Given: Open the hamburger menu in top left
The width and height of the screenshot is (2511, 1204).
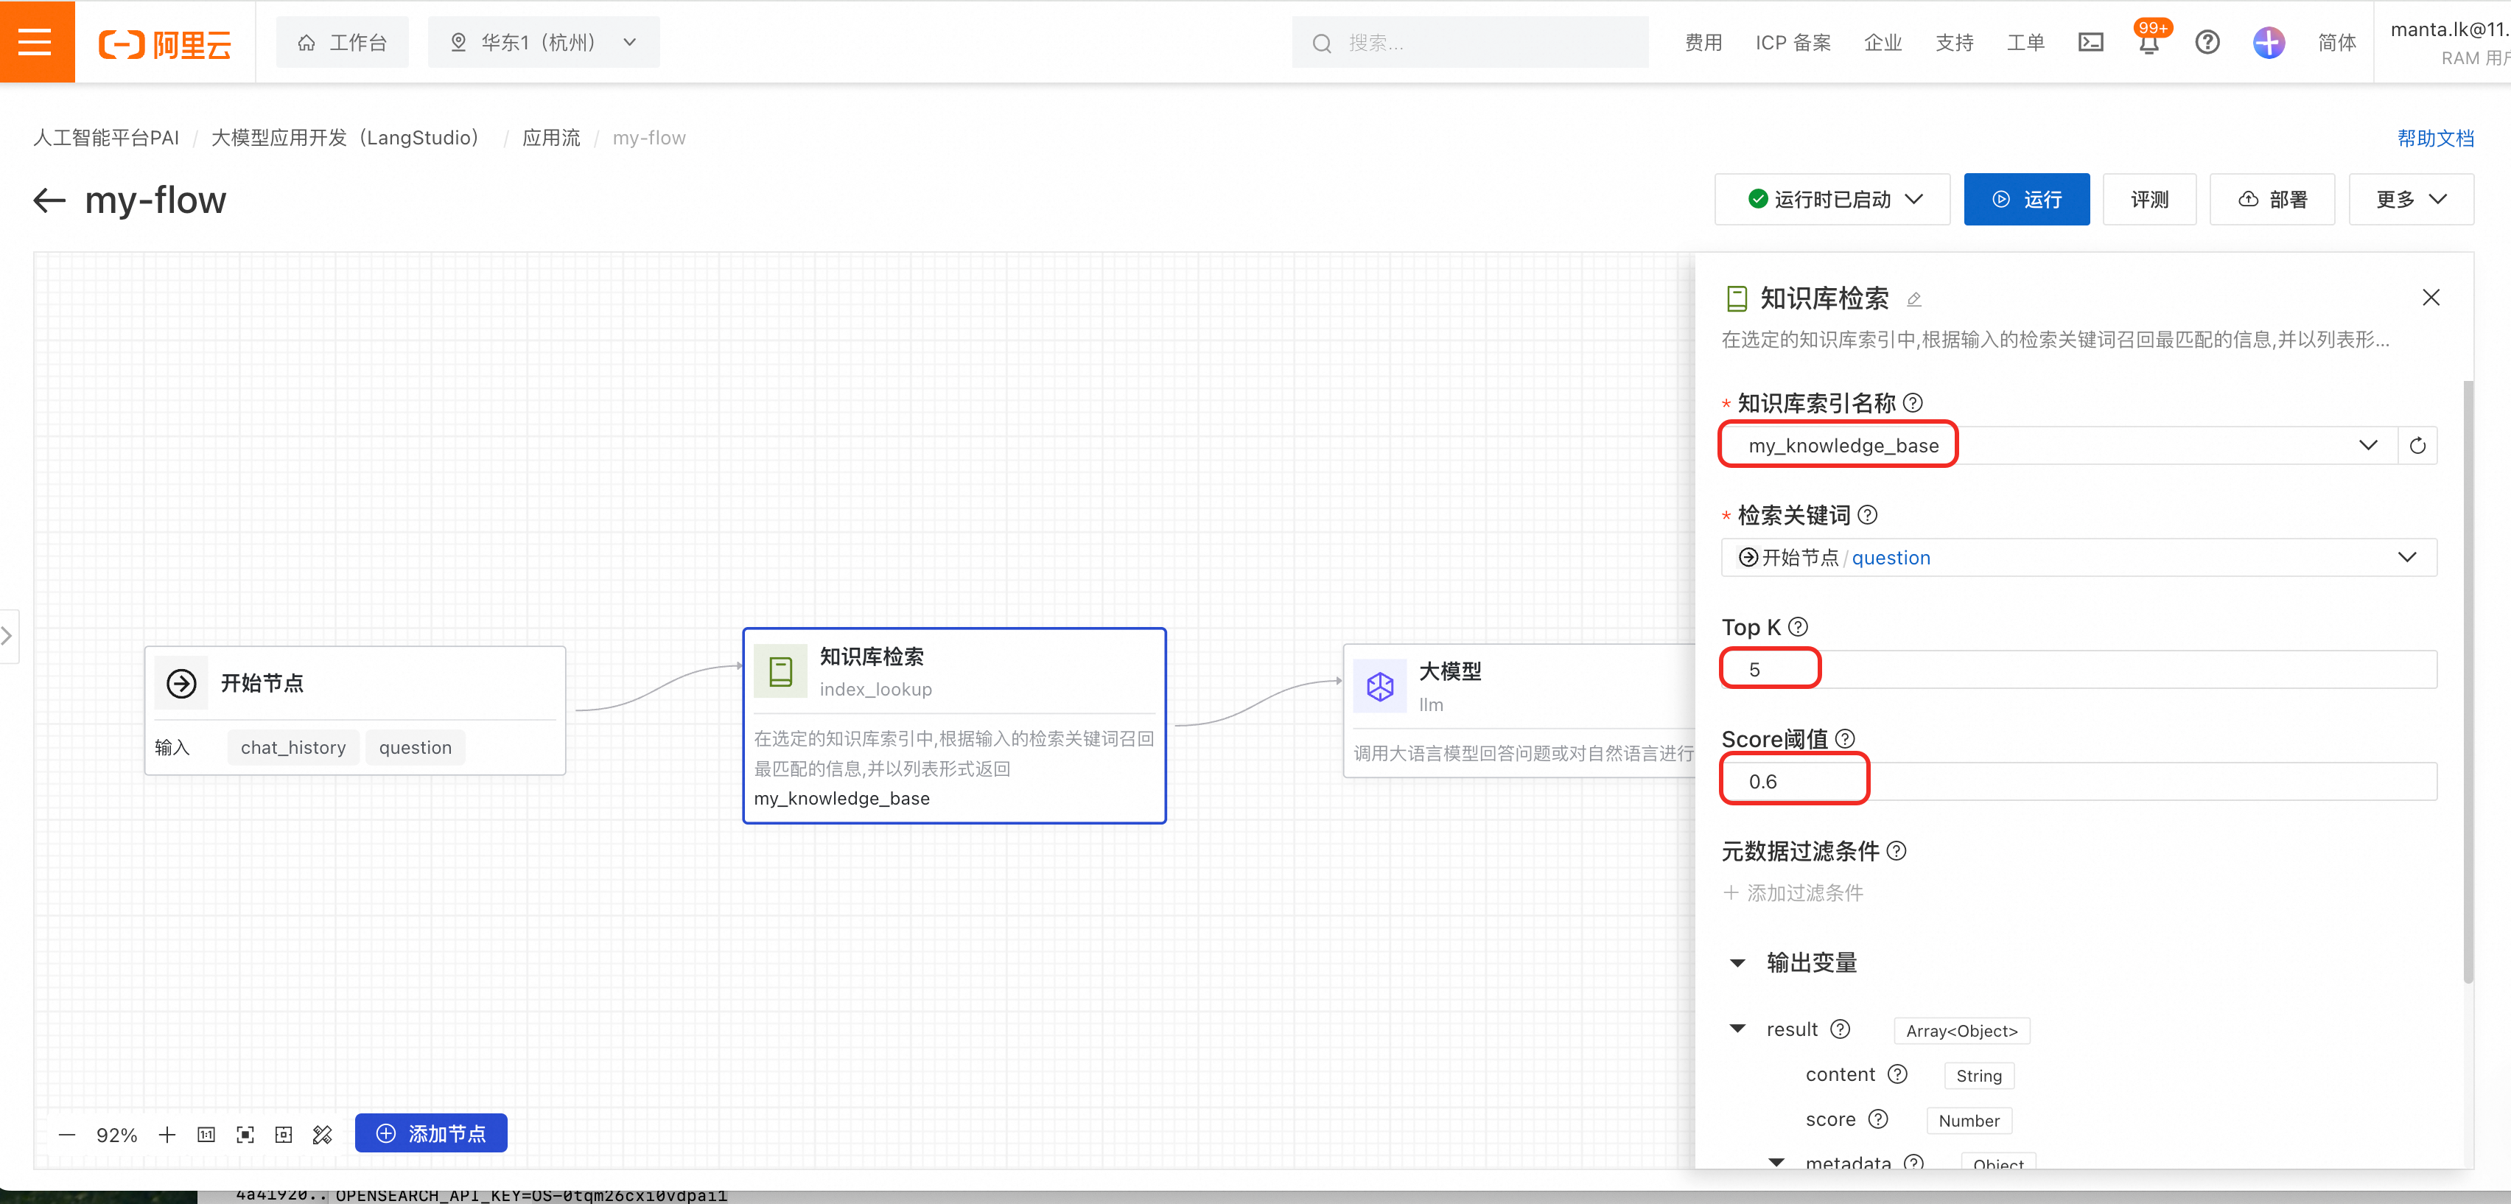Looking at the screenshot, I should (x=35, y=42).
